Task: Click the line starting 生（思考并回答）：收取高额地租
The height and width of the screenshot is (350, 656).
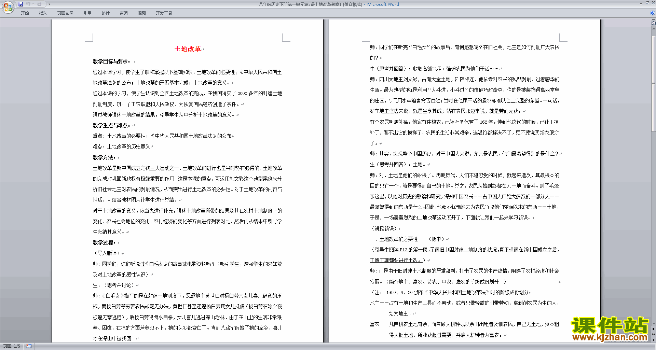Action: 434,69
